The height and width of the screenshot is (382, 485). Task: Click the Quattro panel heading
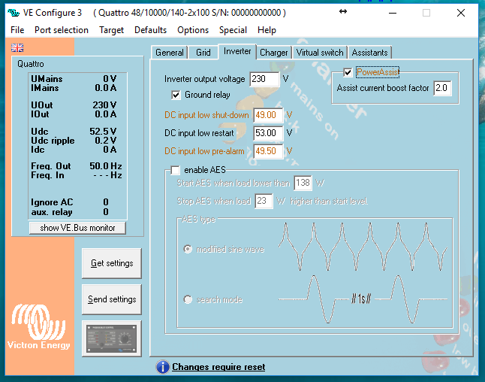click(31, 64)
